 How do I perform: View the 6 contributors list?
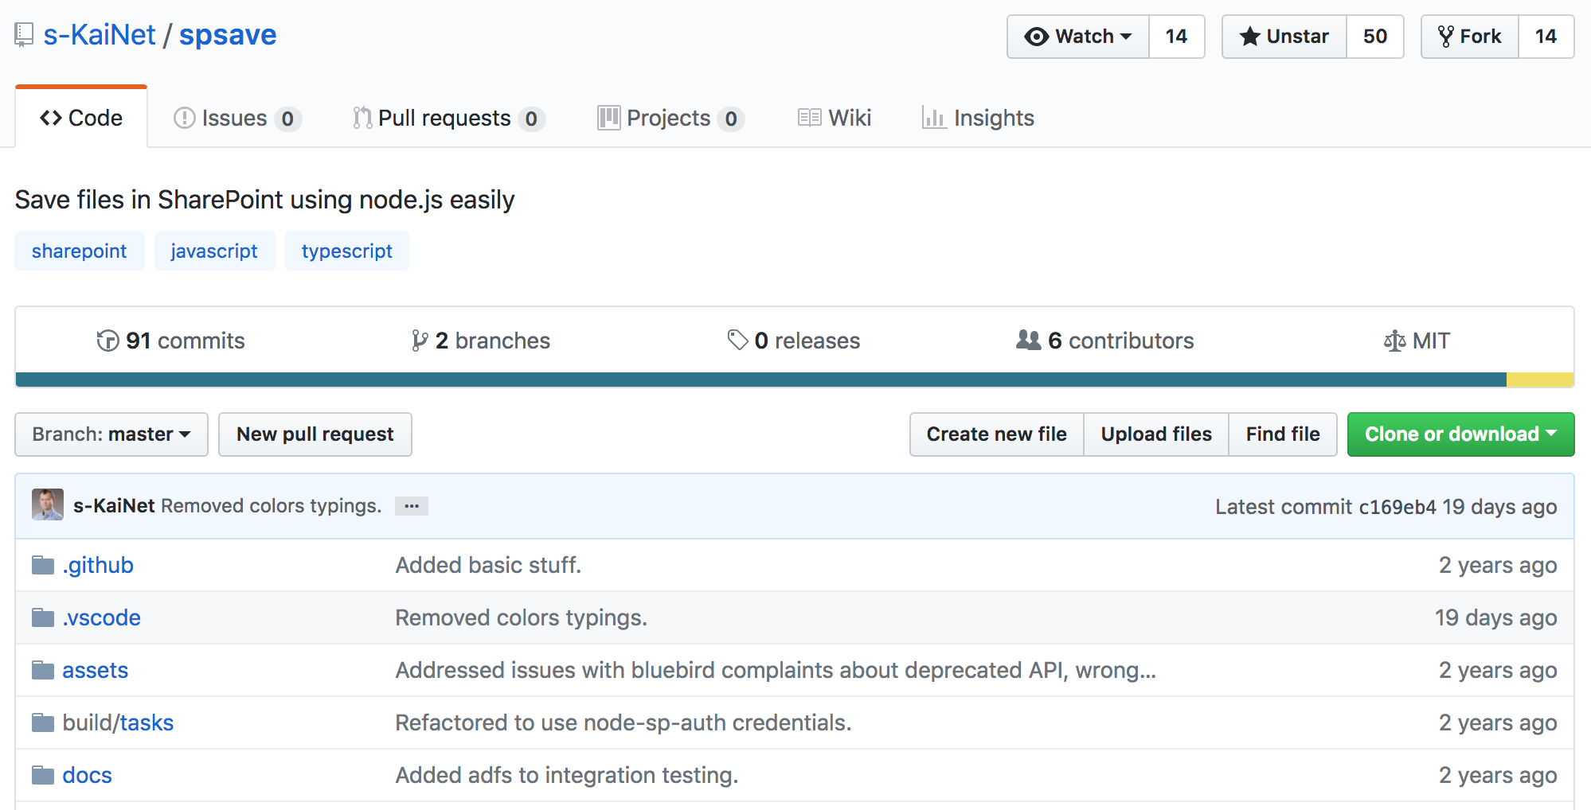click(1105, 341)
